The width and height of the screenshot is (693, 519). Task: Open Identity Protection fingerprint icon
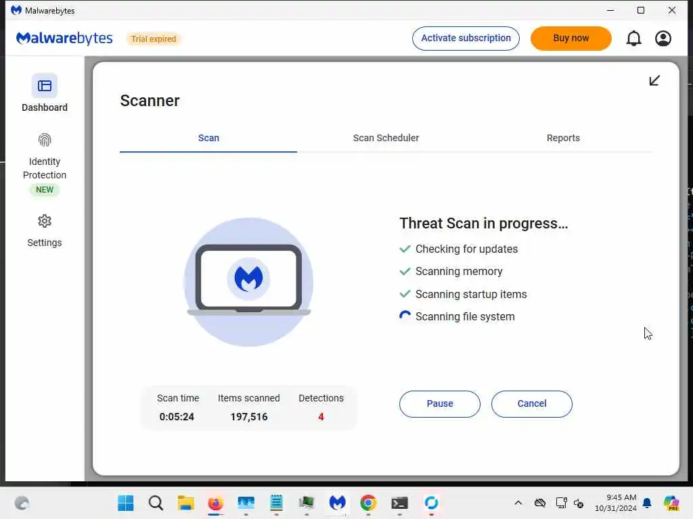point(44,140)
